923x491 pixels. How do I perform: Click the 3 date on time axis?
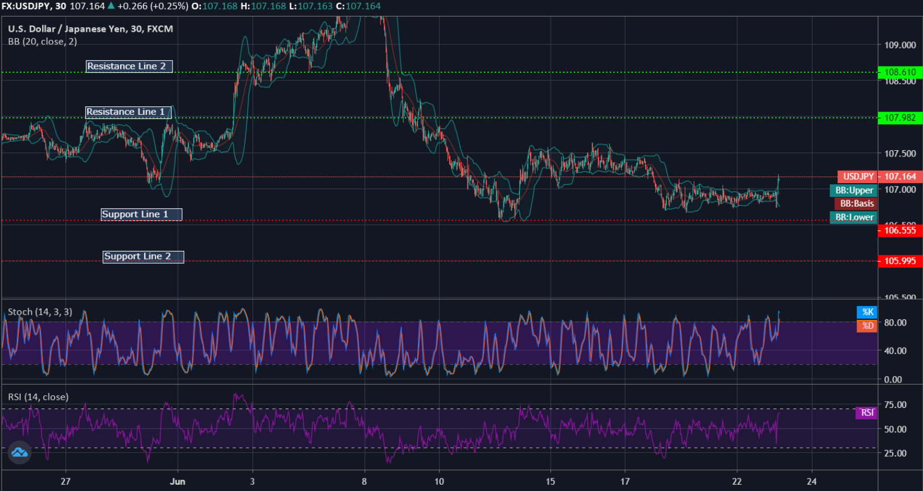pos(252,481)
